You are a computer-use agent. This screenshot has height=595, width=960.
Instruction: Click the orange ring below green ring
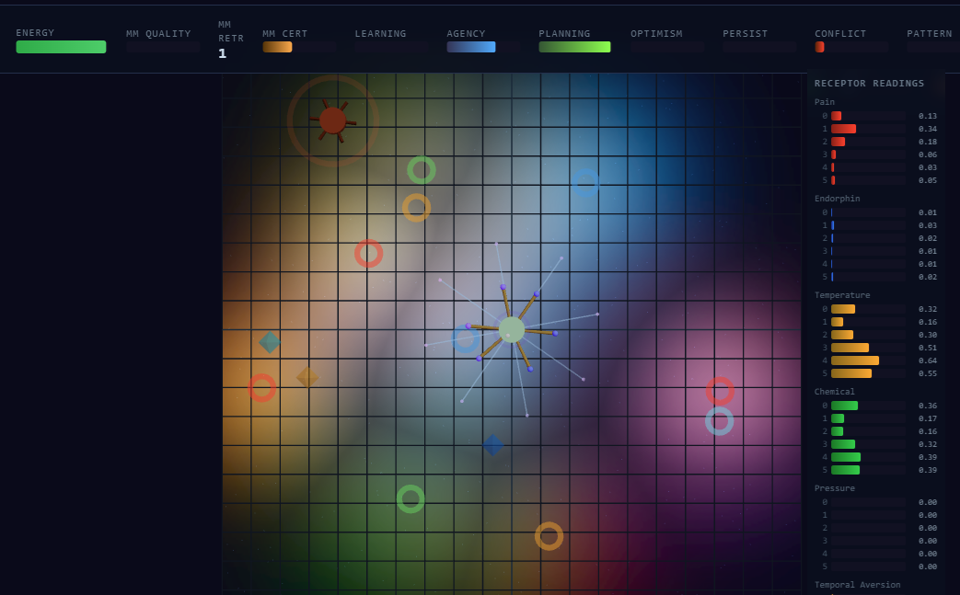click(416, 208)
